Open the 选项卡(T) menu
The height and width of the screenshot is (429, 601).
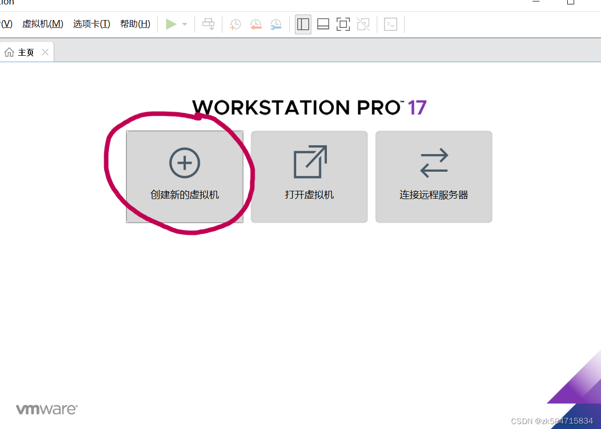[x=92, y=23]
